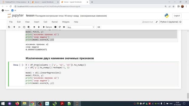The image size is (189, 106).
Task: Click the heading Исключение двух наименее значимых признаков
Action: coord(60,58)
